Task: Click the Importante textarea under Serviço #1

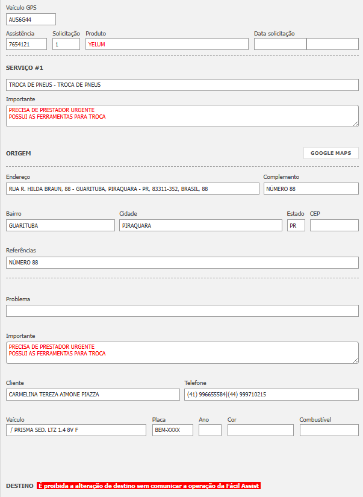Action: tap(182, 116)
